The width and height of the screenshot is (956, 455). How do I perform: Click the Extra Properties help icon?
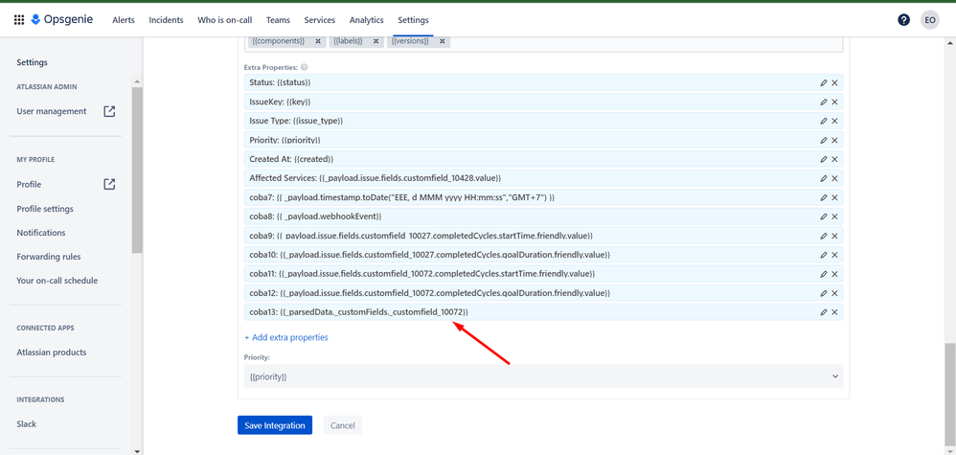304,67
